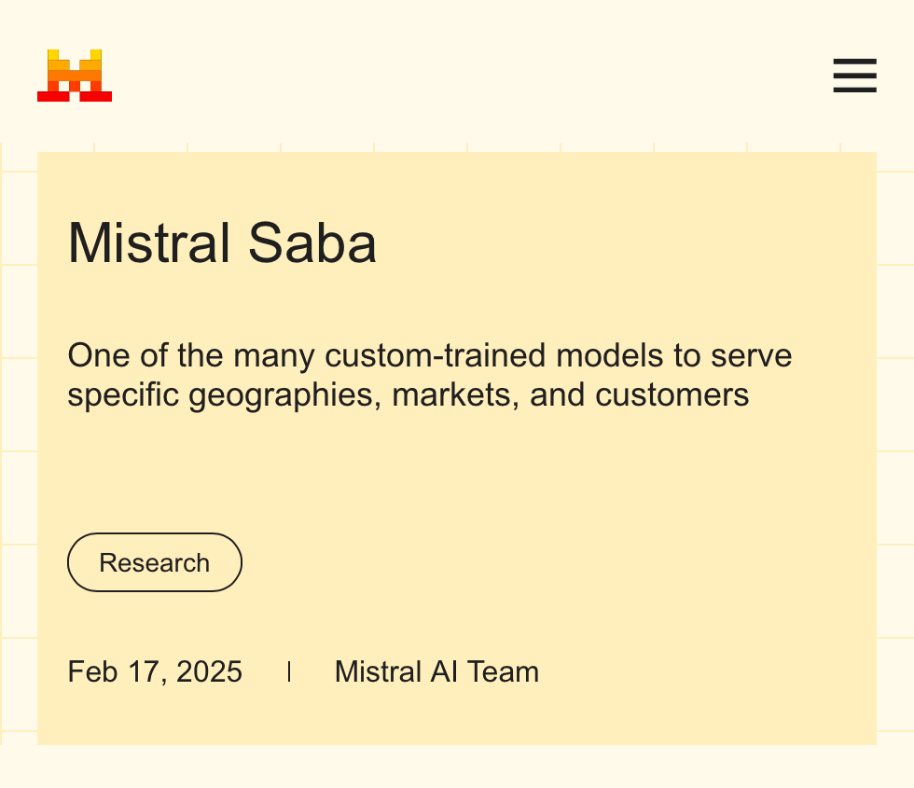The width and height of the screenshot is (914, 788).
Task: Select the Research category tag
Action: [155, 563]
